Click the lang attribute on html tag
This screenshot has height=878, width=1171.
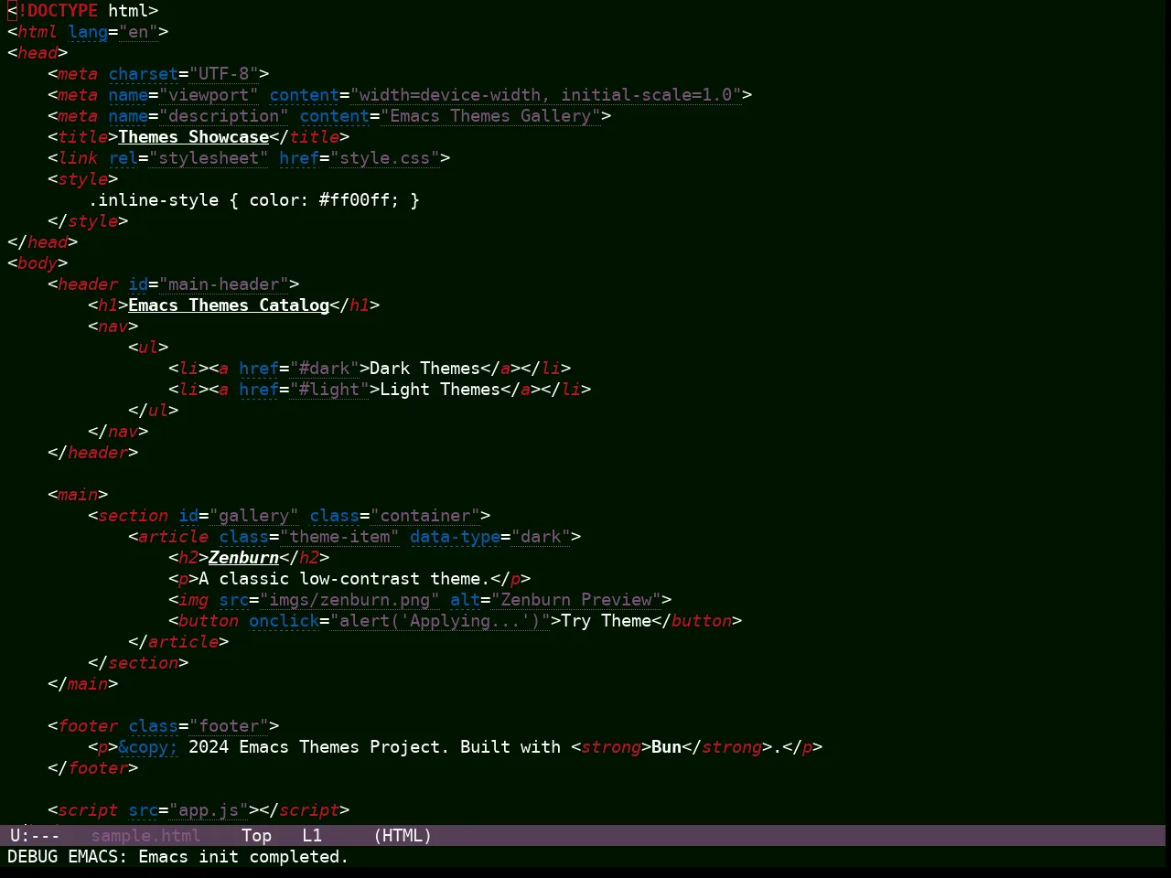[88, 32]
